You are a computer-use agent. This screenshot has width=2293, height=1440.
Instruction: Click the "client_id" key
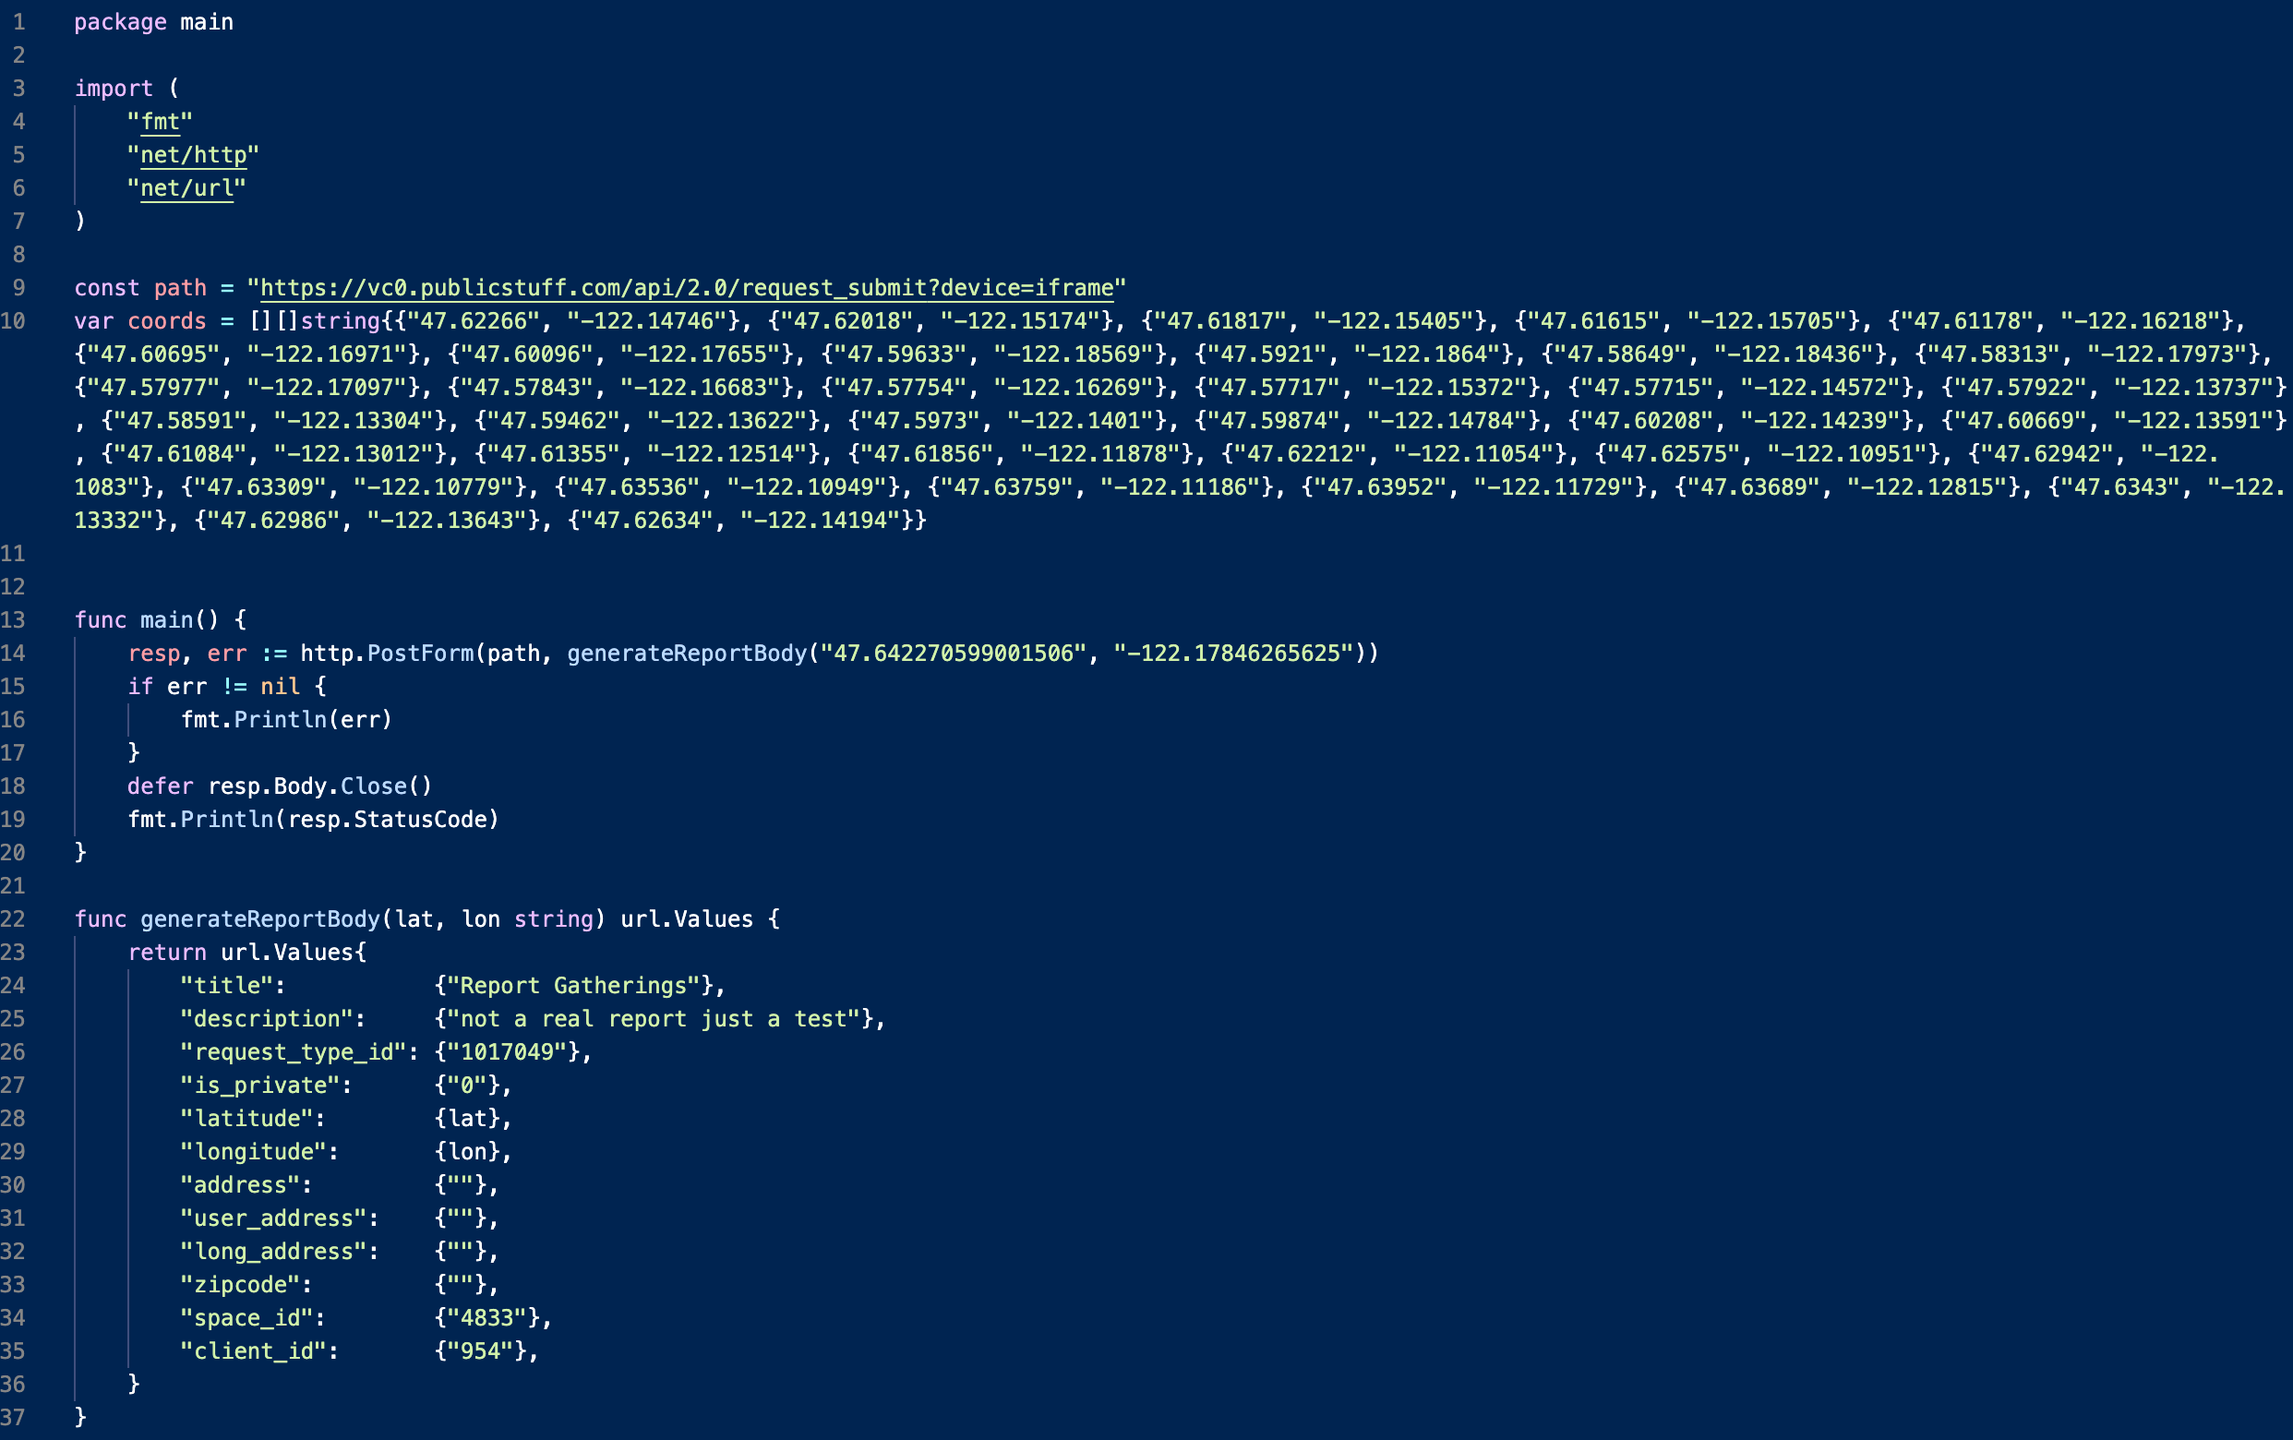click(253, 1351)
